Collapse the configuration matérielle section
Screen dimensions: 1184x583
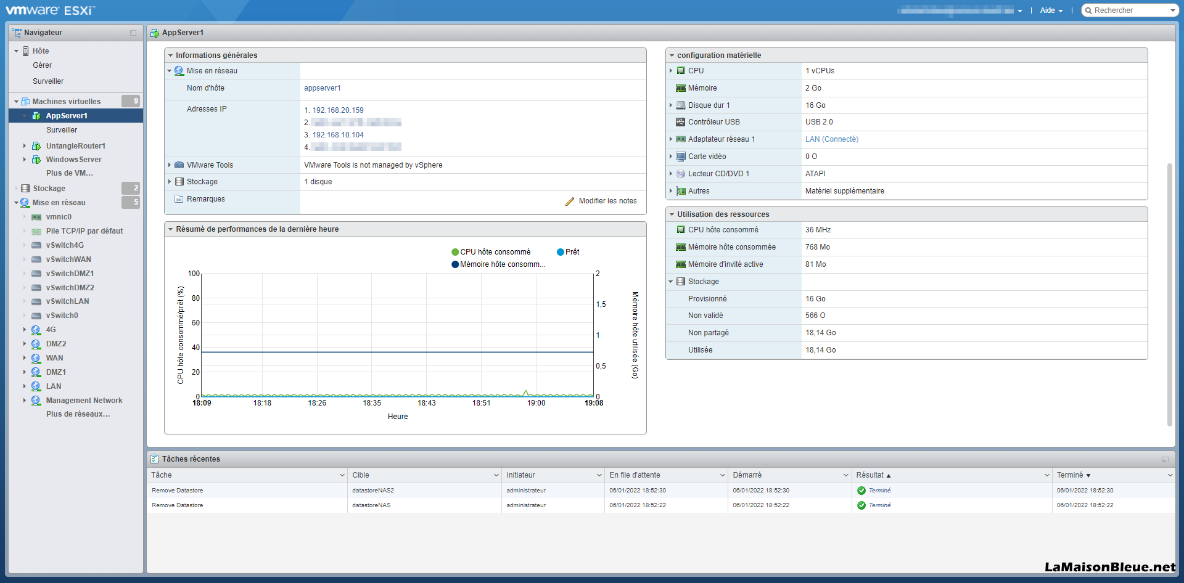[x=672, y=55]
